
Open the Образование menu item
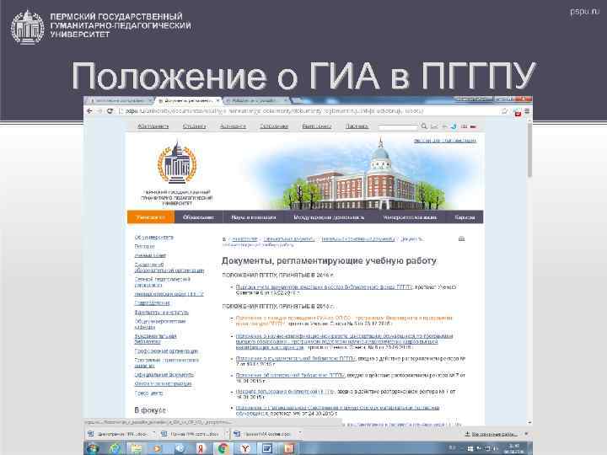click(x=199, y=217)
